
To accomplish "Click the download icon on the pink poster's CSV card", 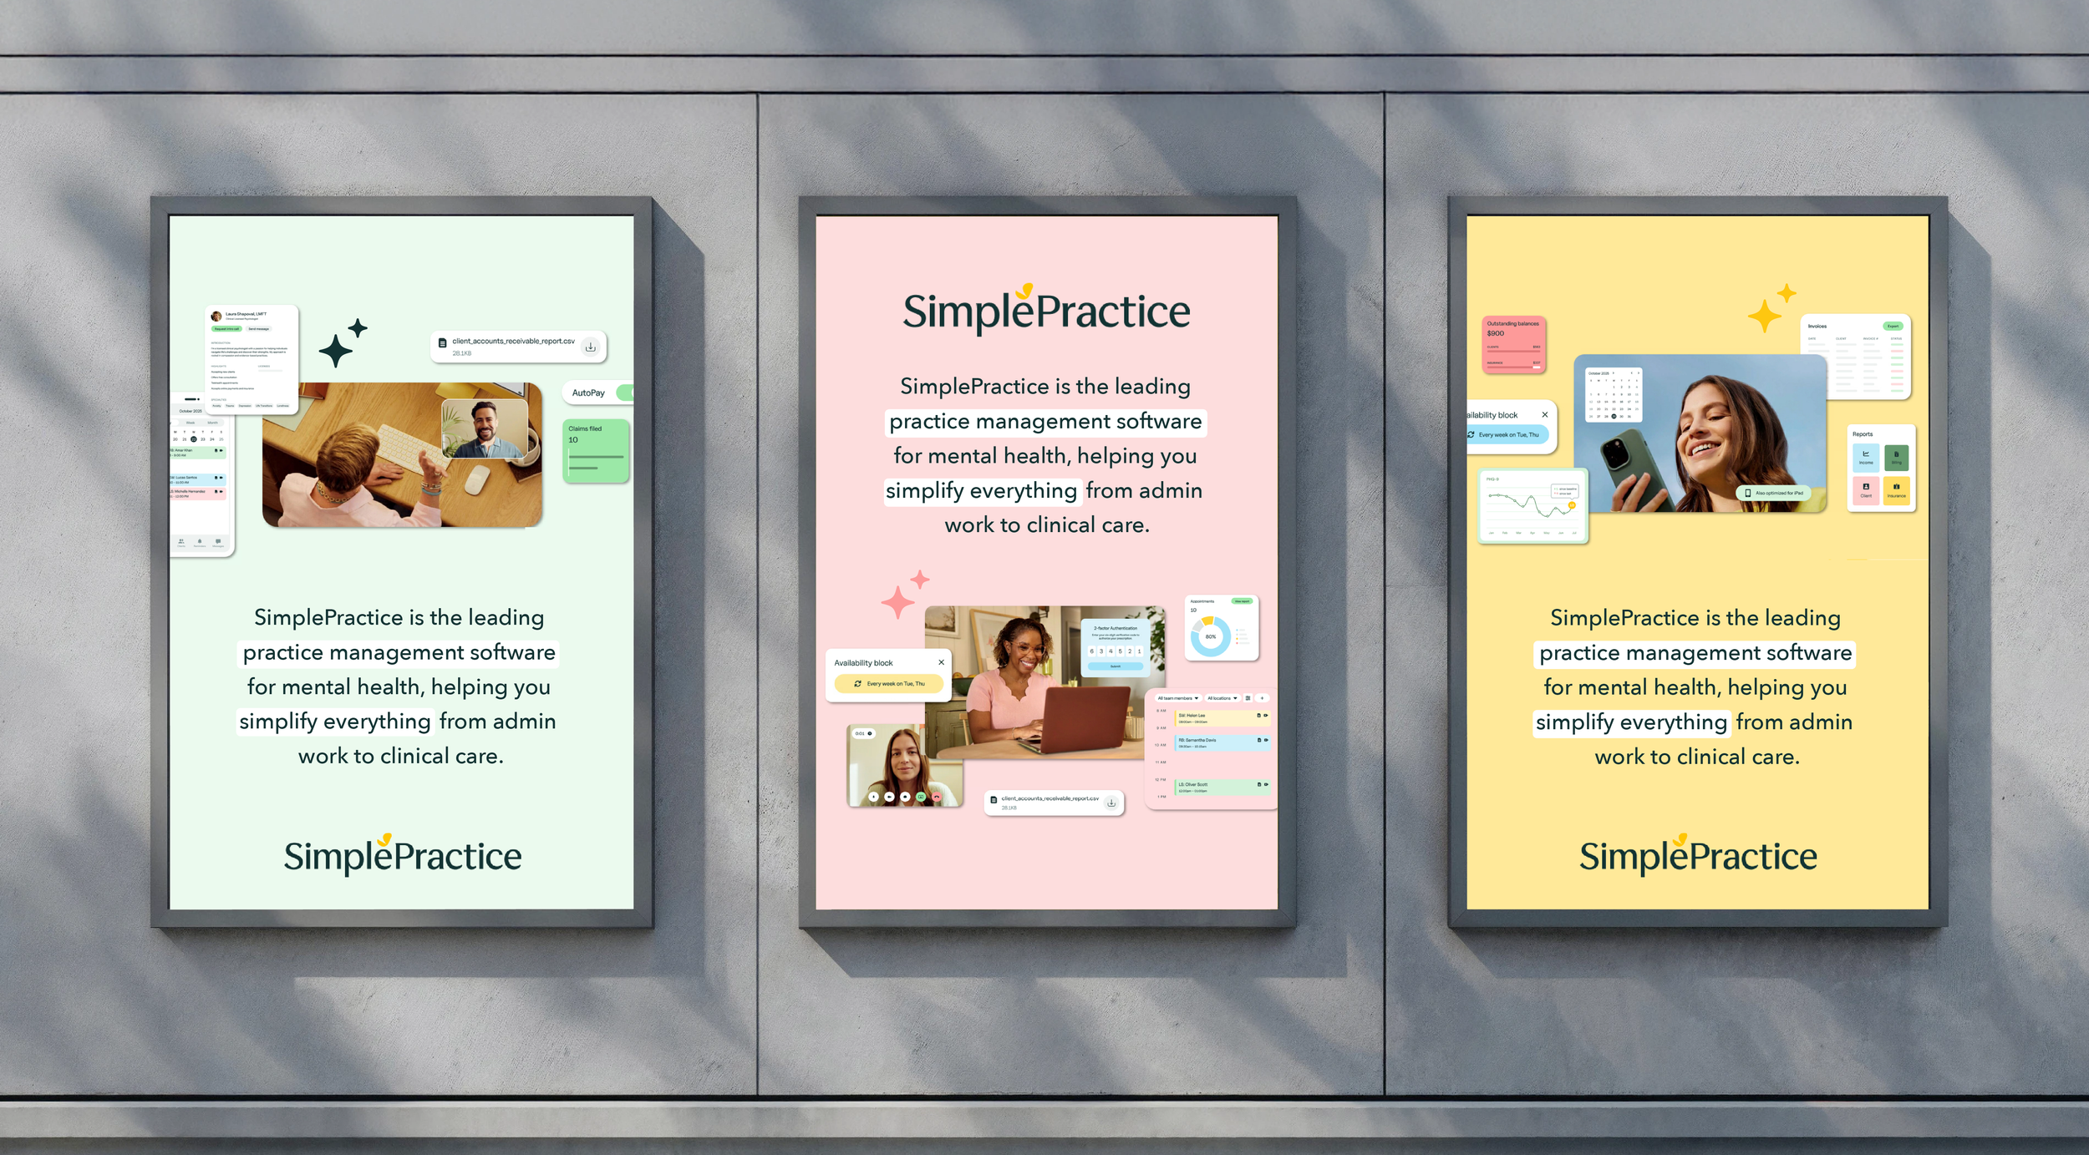I will (1111, 803).
